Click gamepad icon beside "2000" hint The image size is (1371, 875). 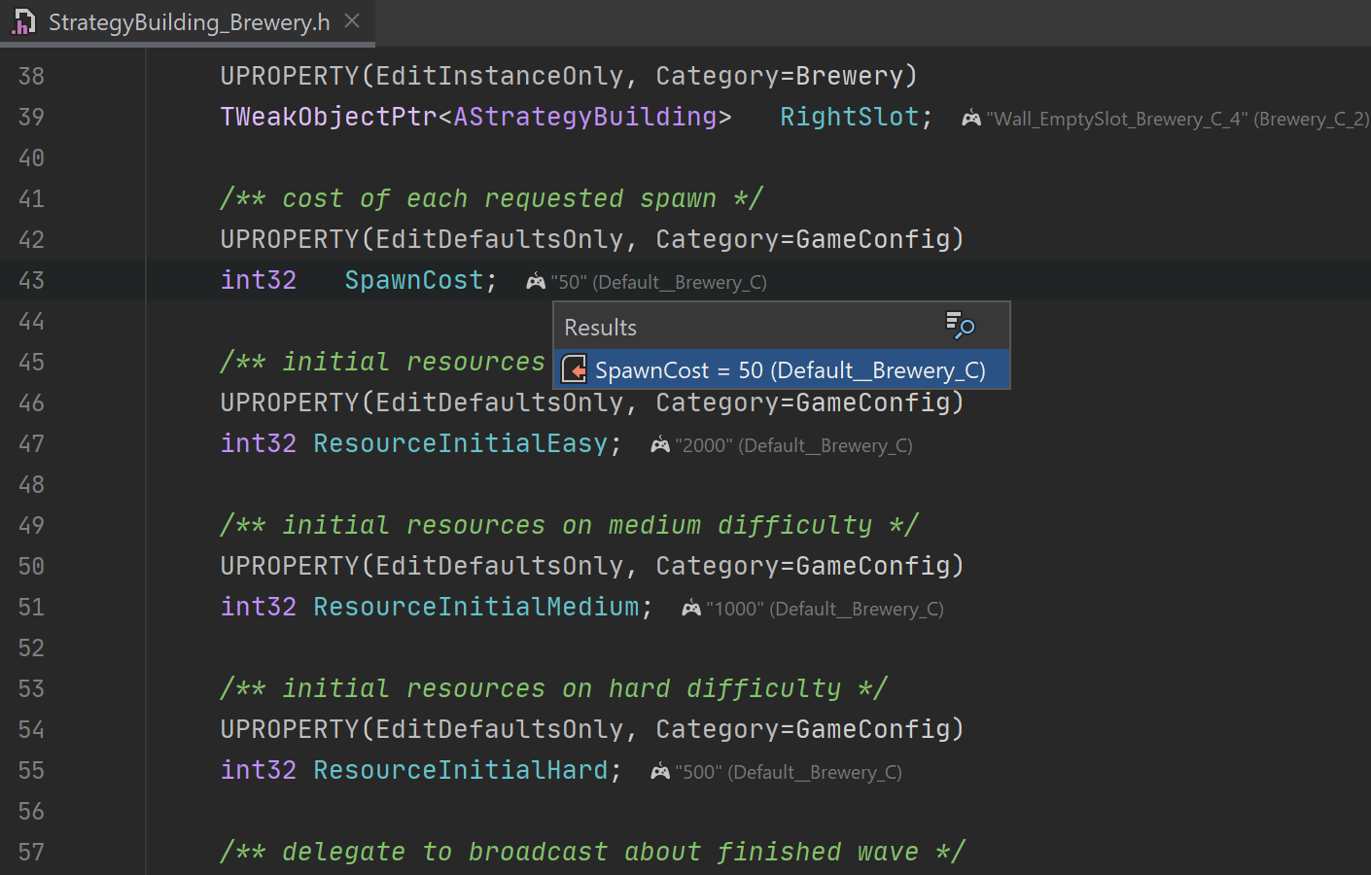click(660, 445)
